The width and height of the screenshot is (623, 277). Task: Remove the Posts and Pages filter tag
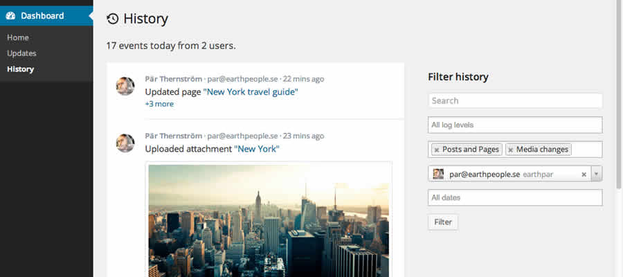pyautogui.click(x=436, y=150)
